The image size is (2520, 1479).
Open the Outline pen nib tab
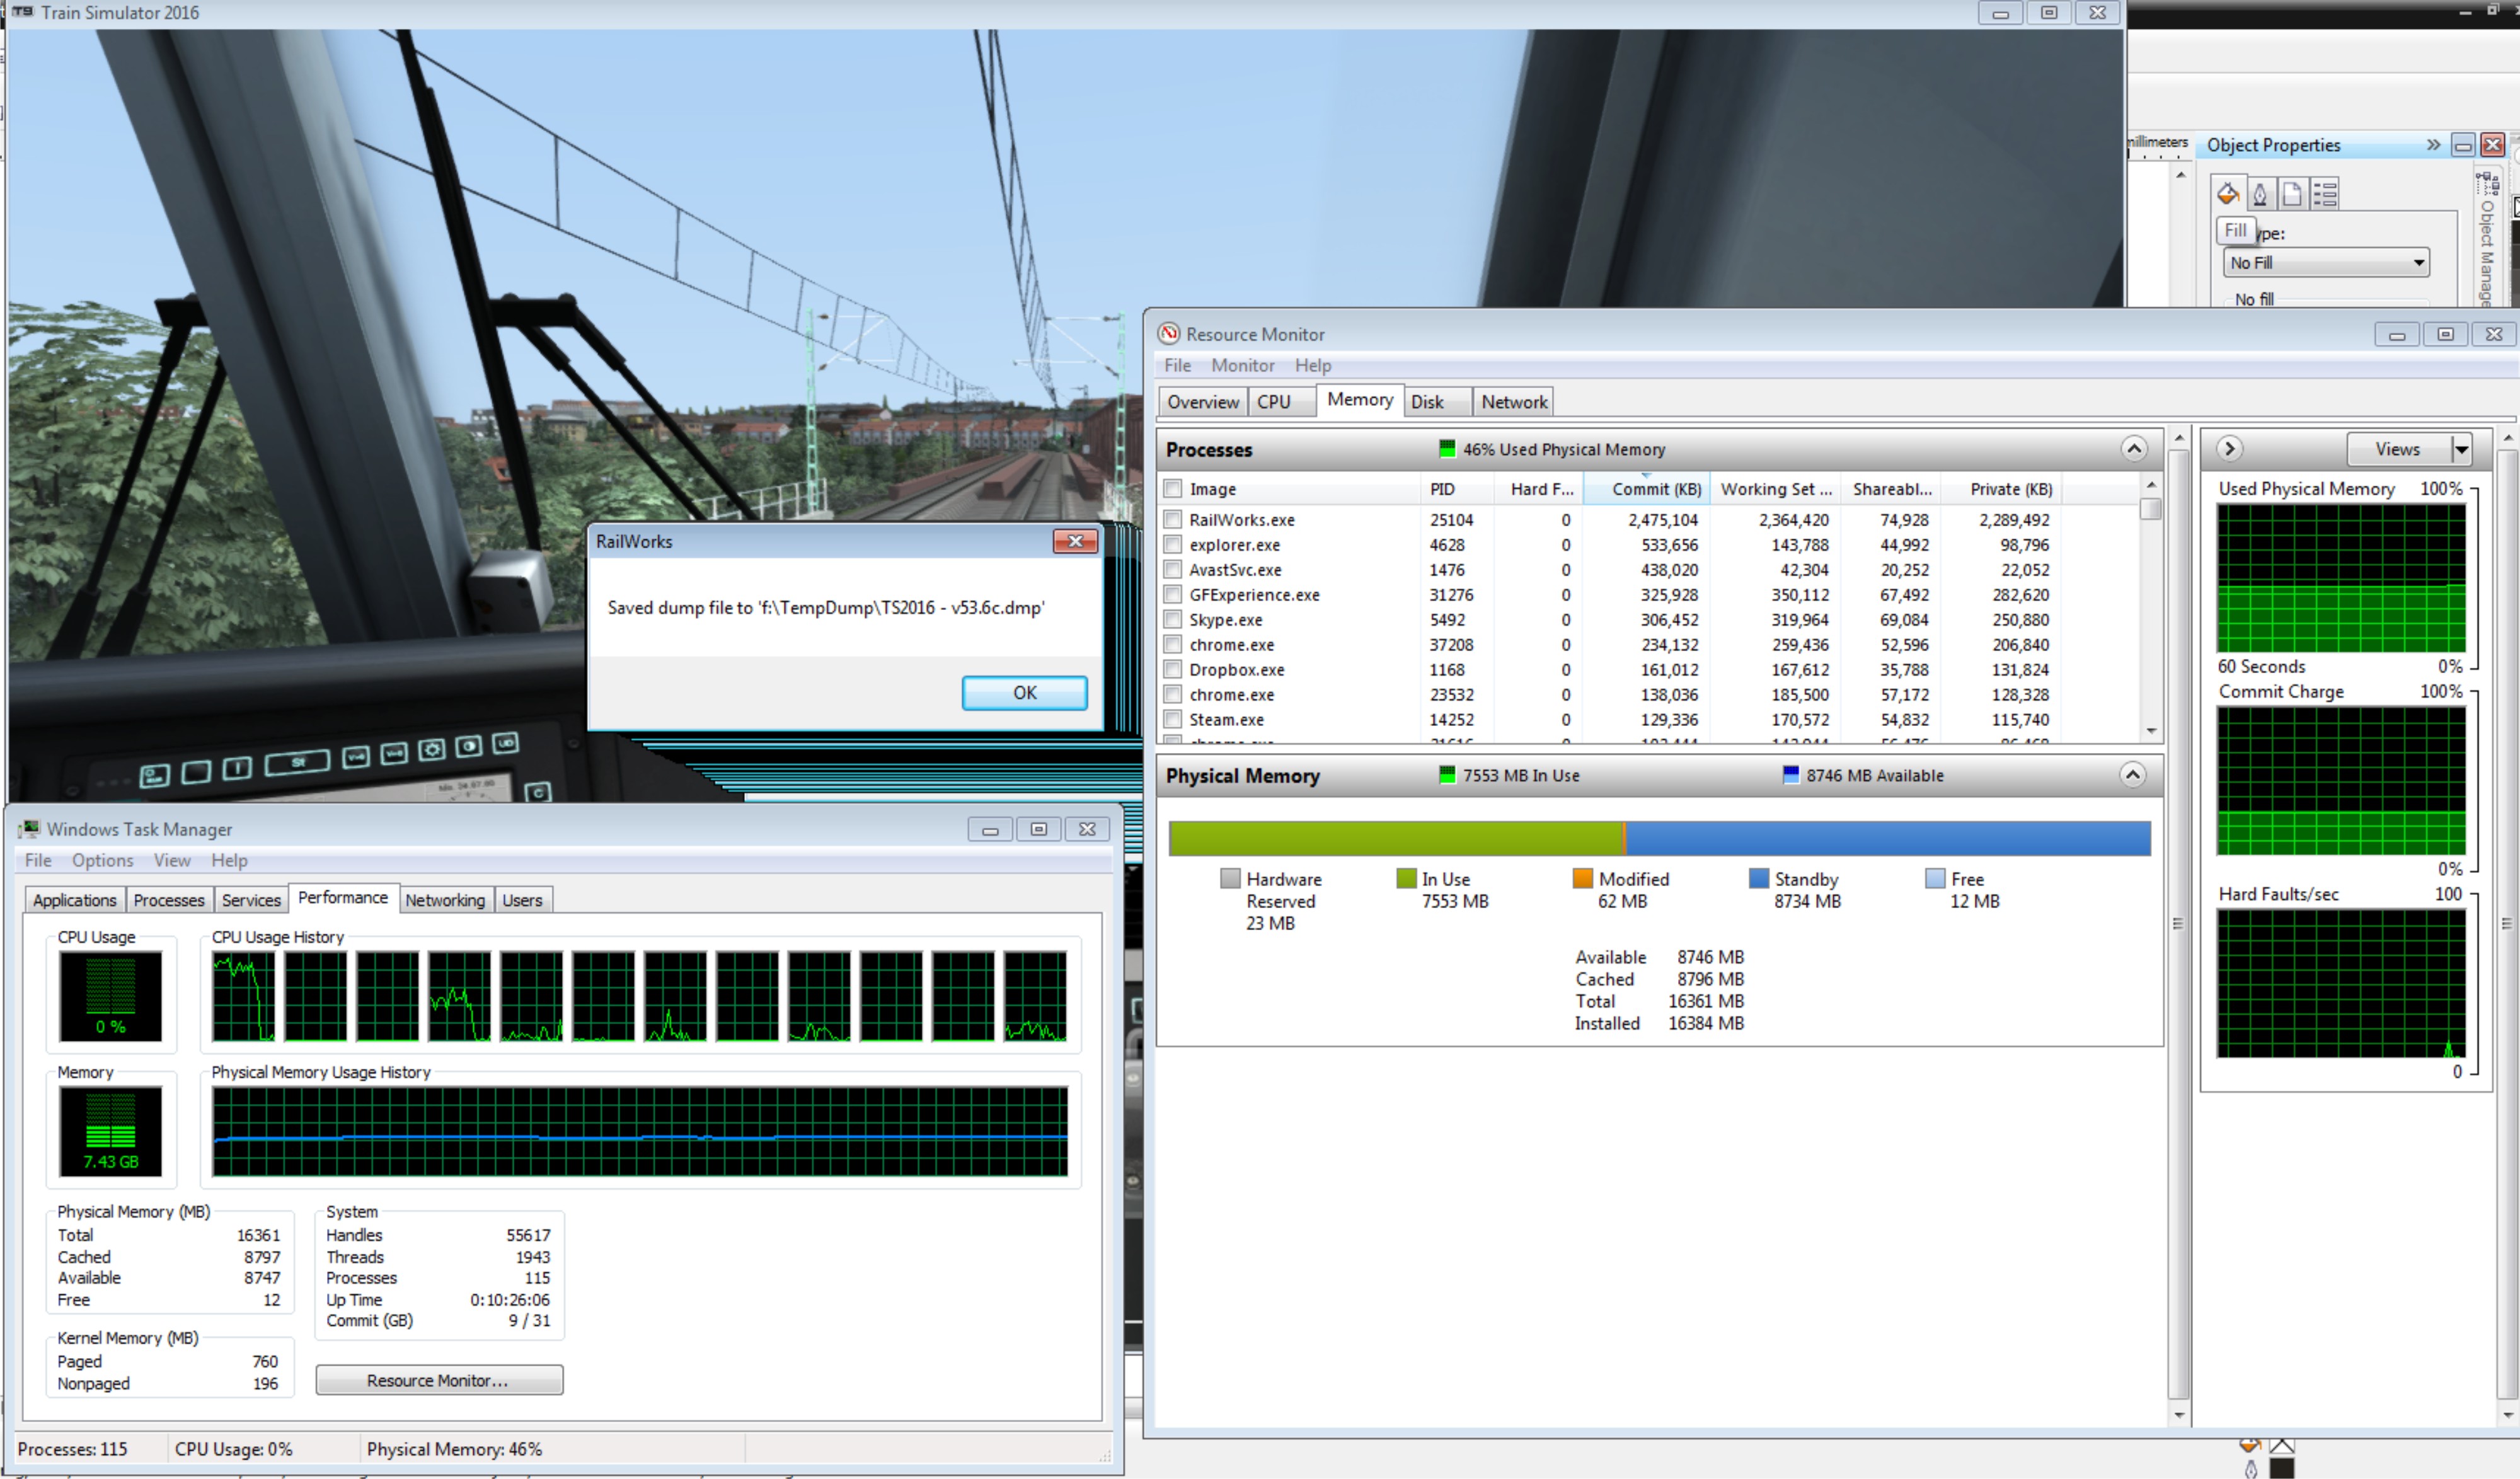click(2260, 193)
